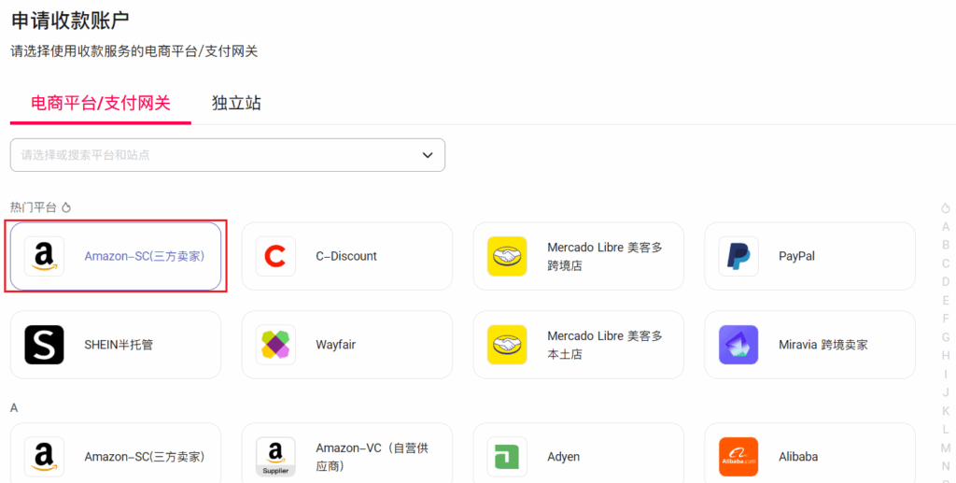
Task: Switch to the 独立站 tab
Action: pos(236,103)
